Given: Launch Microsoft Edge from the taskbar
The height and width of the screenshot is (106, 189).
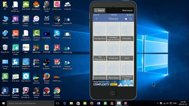Looking at the screenshot, I should 65,103.
